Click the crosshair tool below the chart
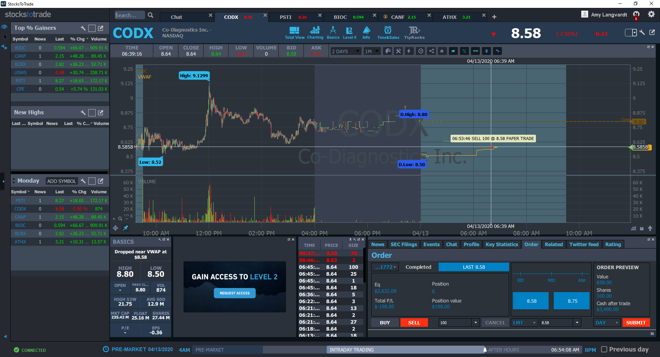This screenshot has height=357, width=660. click(115, 228)
